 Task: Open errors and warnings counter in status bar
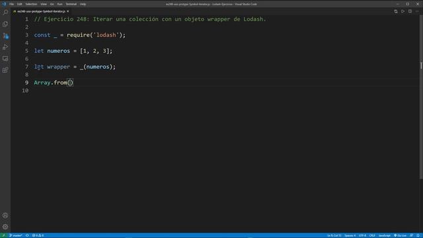38,235
